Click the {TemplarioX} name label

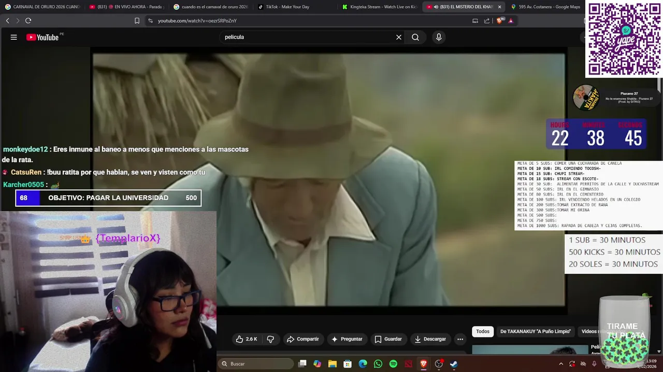coord(128,238)
